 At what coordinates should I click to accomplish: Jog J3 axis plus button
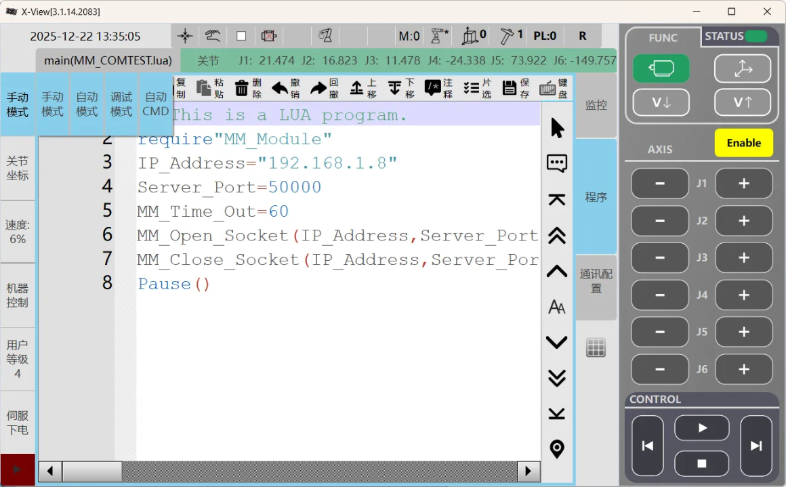(744, 257)
